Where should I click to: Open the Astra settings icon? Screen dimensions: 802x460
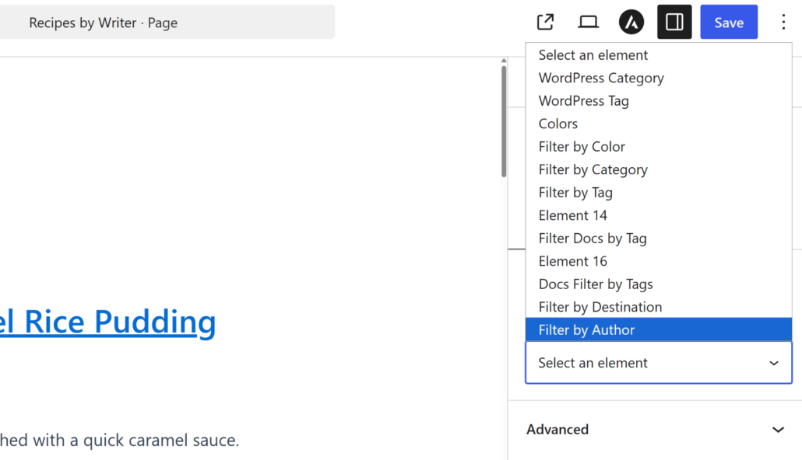[x=631, y=22]
